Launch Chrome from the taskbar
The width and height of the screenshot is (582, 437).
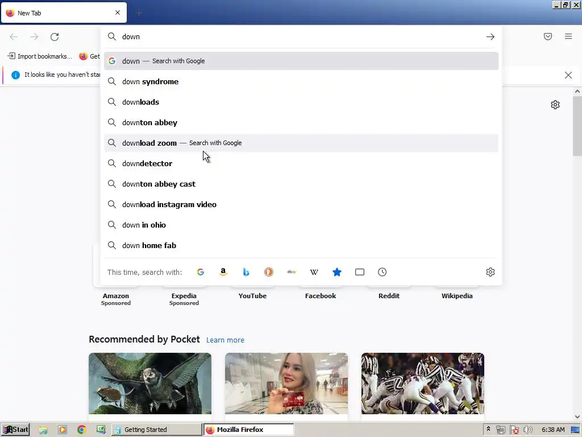coord(82,430)
